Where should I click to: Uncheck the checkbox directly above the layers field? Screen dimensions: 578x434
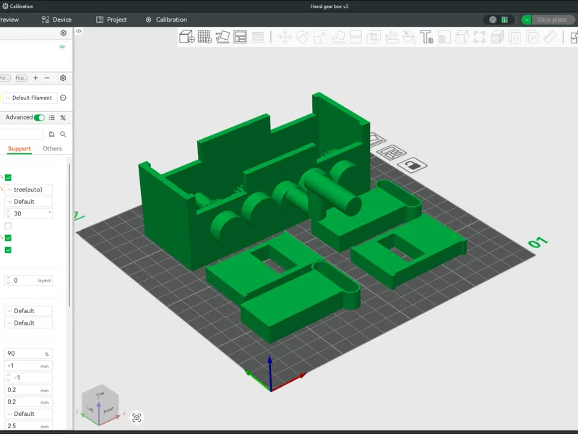[x=8, y=250]
